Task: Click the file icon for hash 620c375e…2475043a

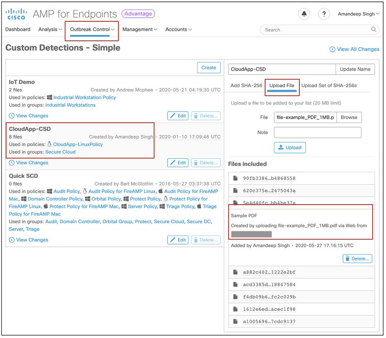Action: [236, 191]
